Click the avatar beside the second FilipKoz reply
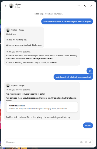 (8, 85)
